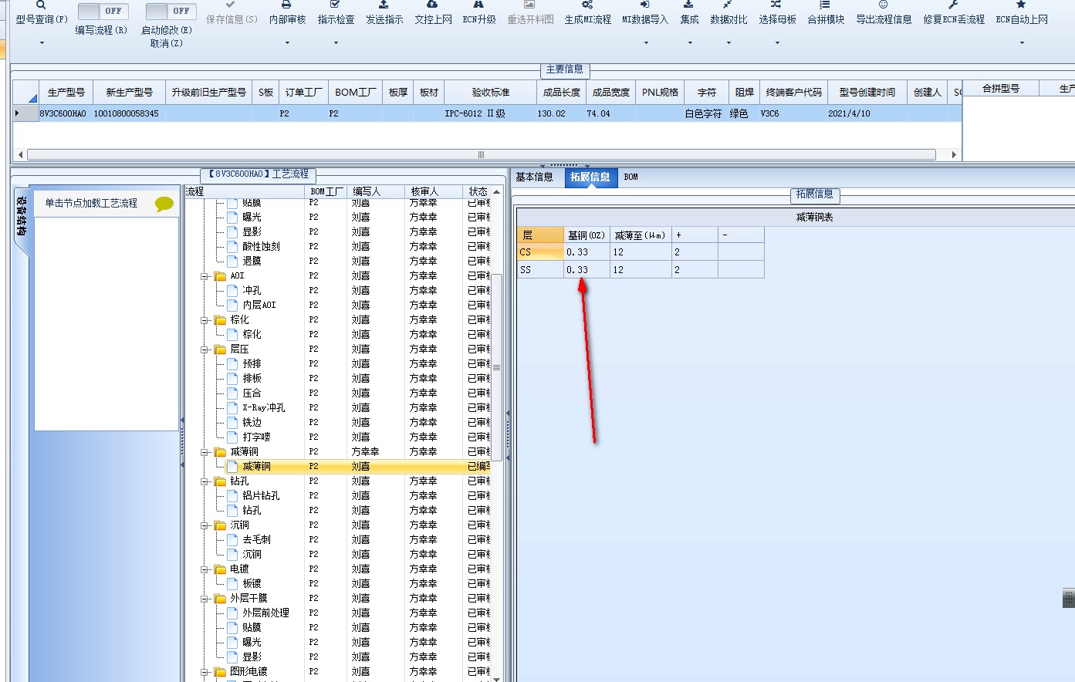Select the 去毛刺 process step
Screen dimensions: 1075x682
[257, 539]
